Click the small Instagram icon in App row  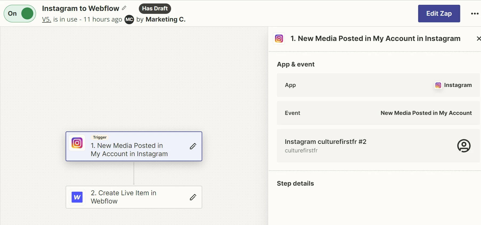pyautogui.click(x=438, y=85)
